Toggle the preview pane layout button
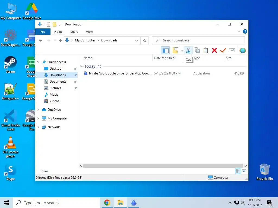The height and width of the screenshot is (208, 278). [x=165, y=50]
